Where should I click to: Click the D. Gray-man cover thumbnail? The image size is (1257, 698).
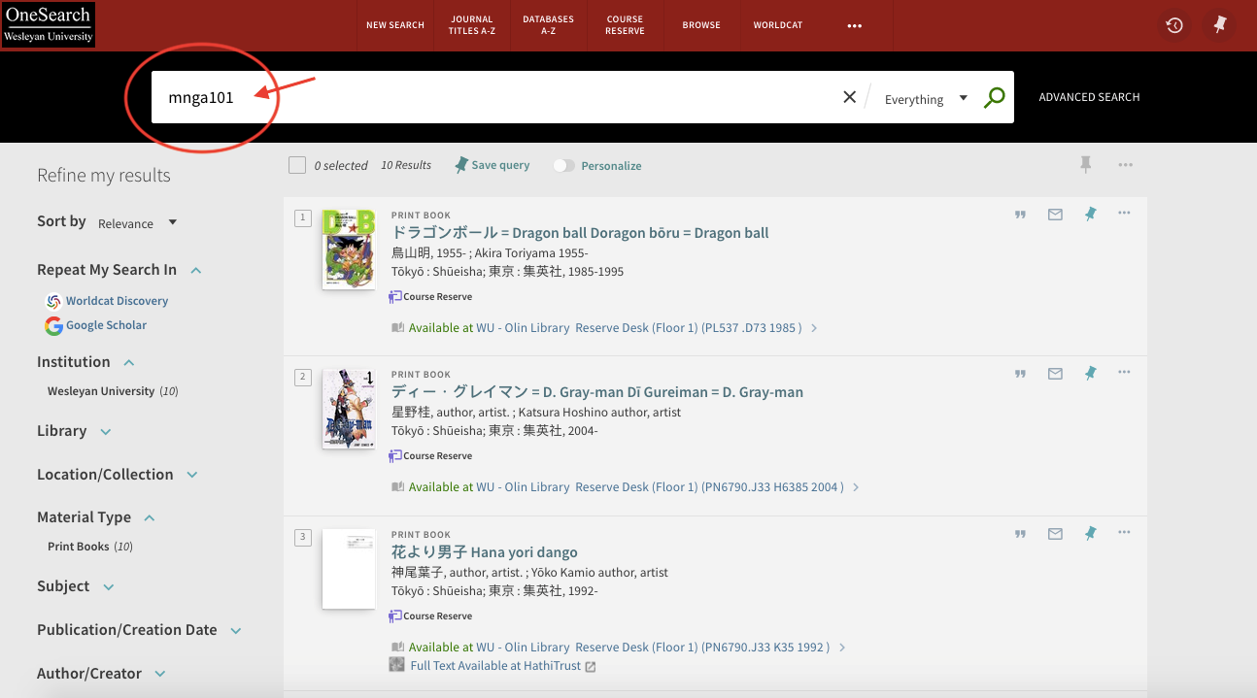pyautogui.click(x=349, y=409)
